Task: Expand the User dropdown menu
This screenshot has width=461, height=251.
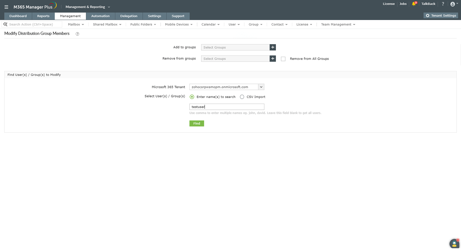Action: coord(234,24)
